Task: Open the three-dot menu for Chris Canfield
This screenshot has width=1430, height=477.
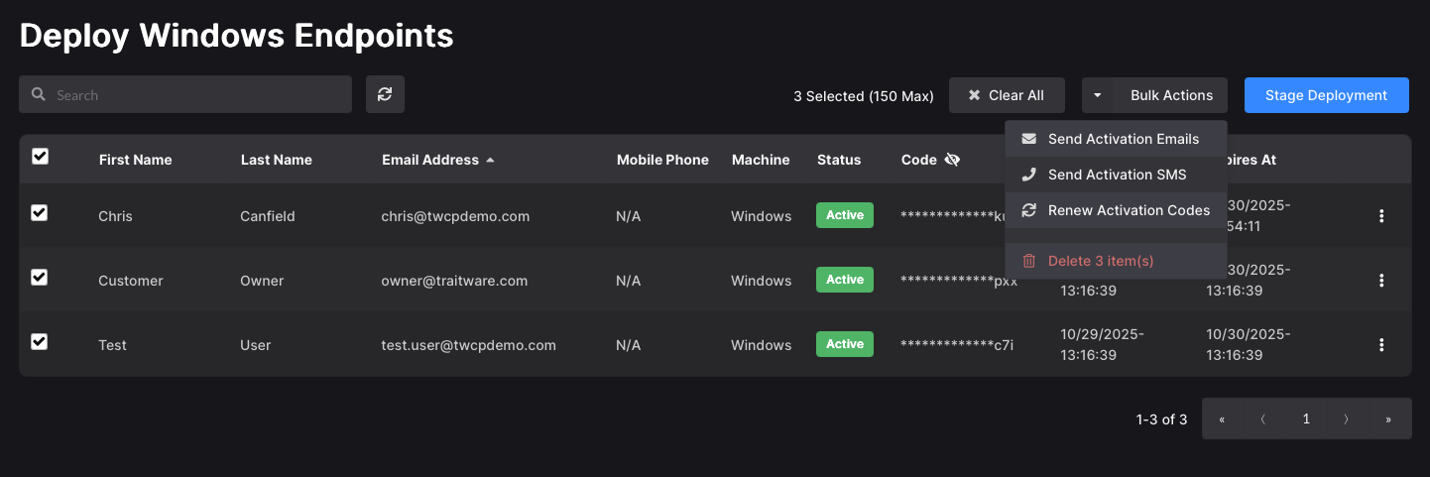Action: [1381, 216]
